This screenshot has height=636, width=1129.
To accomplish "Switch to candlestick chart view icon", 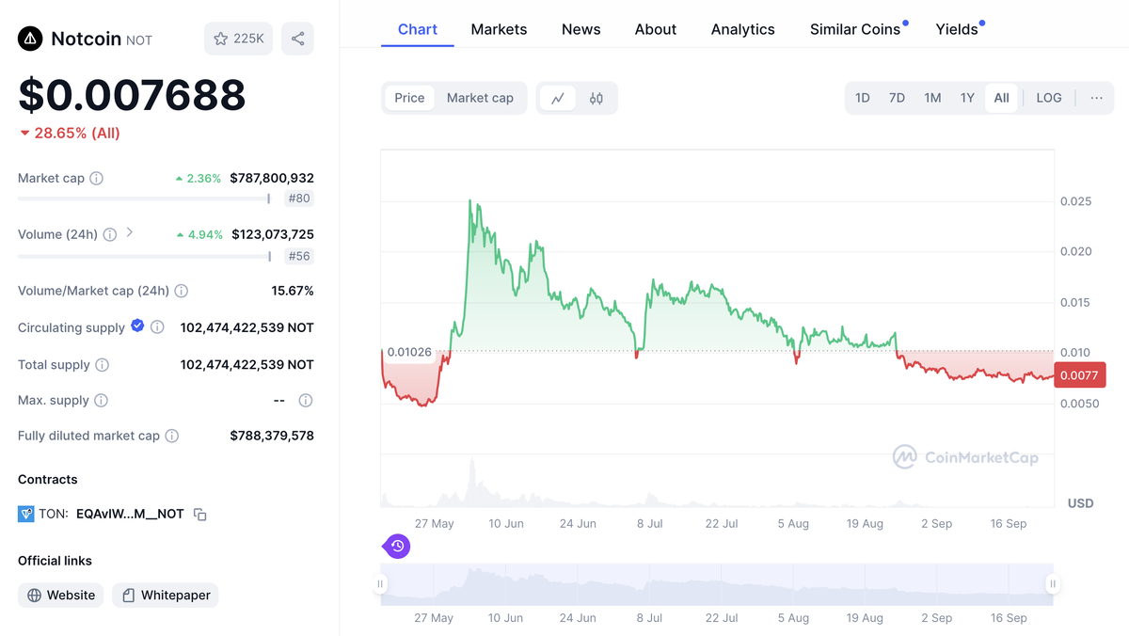I will [x=596, y=98].
